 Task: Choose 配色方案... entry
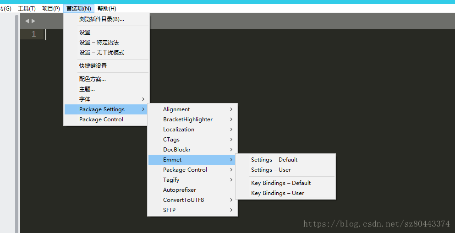[106, 79]
